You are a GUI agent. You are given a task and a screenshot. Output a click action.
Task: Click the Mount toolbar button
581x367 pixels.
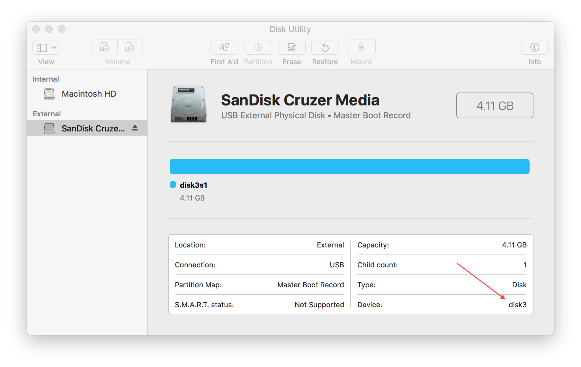(x=361, y=47)
